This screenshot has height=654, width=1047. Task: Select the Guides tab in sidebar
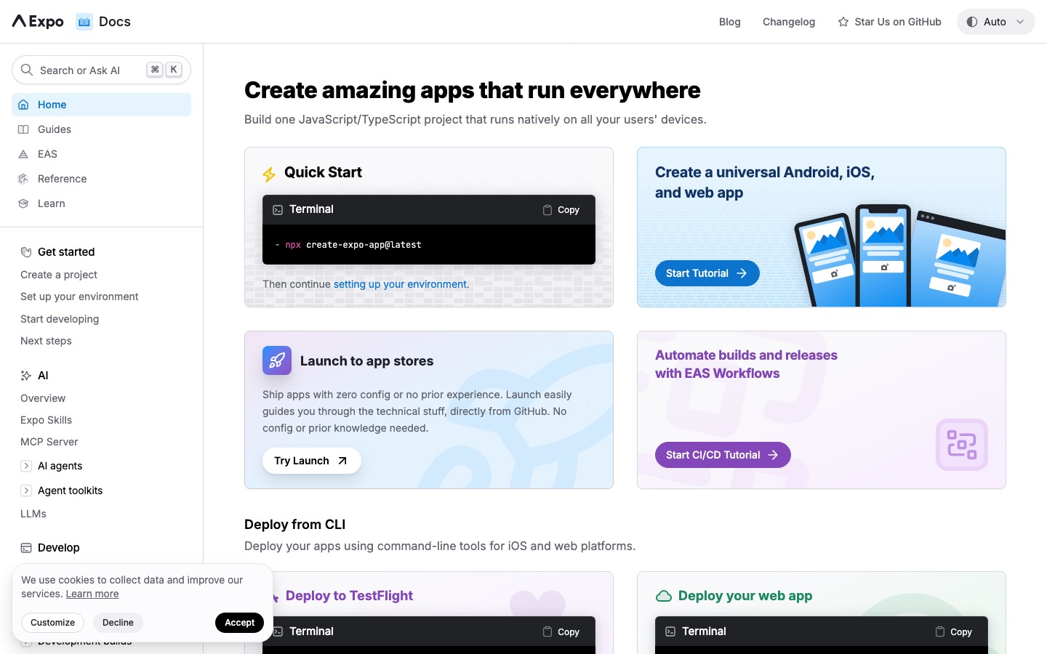tap(101, 129)
